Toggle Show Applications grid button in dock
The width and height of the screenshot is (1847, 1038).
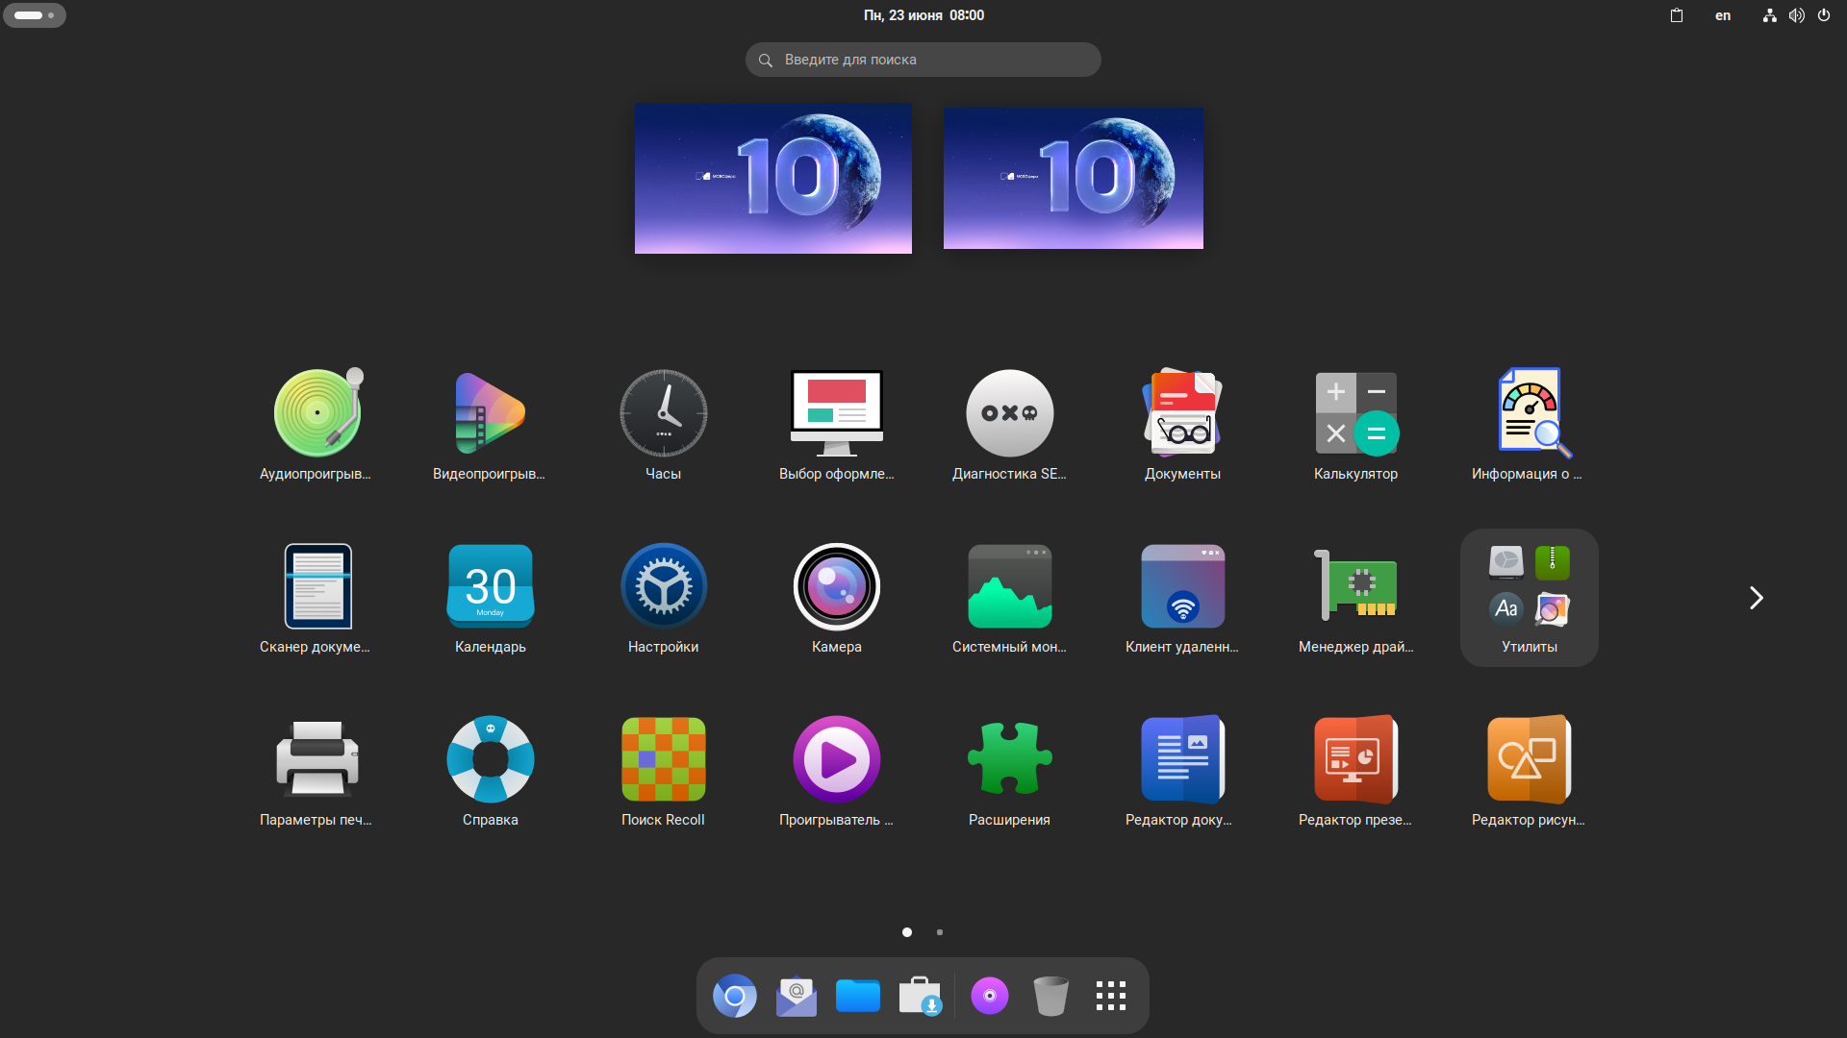coord(1111,996)
